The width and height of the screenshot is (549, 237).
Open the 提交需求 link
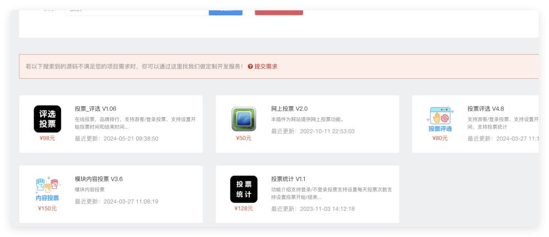tap(266, 66)
